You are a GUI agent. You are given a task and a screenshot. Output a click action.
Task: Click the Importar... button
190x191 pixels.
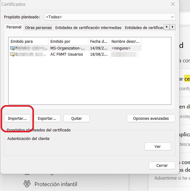click(17, 118)
